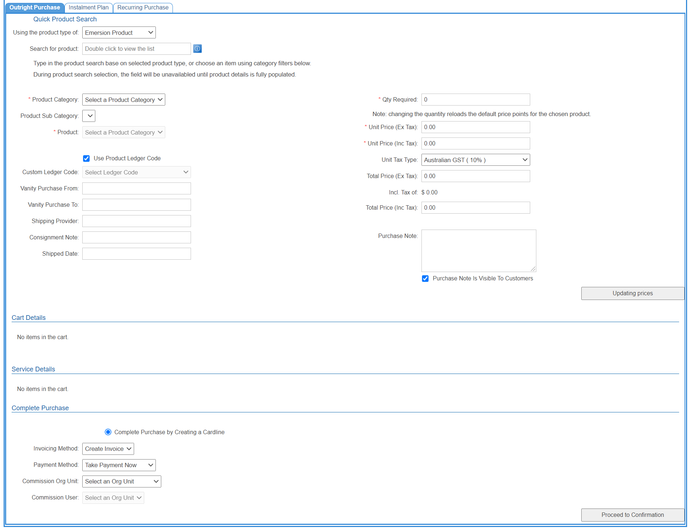The height and width of the screenshot is (531, 690).
Task: Click into the Shipped Date field
Action: (x=136, y=254)
